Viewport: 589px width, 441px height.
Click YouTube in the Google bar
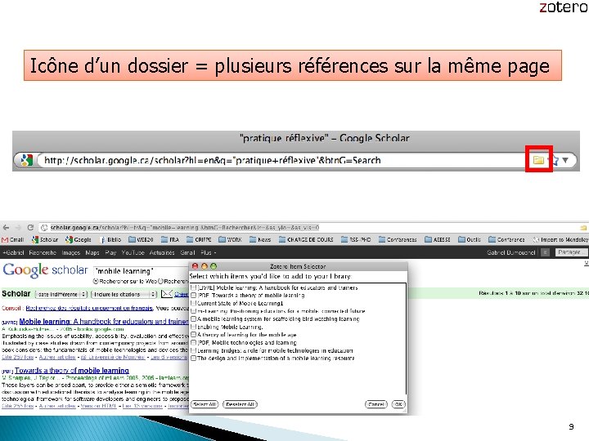[133, 252]
